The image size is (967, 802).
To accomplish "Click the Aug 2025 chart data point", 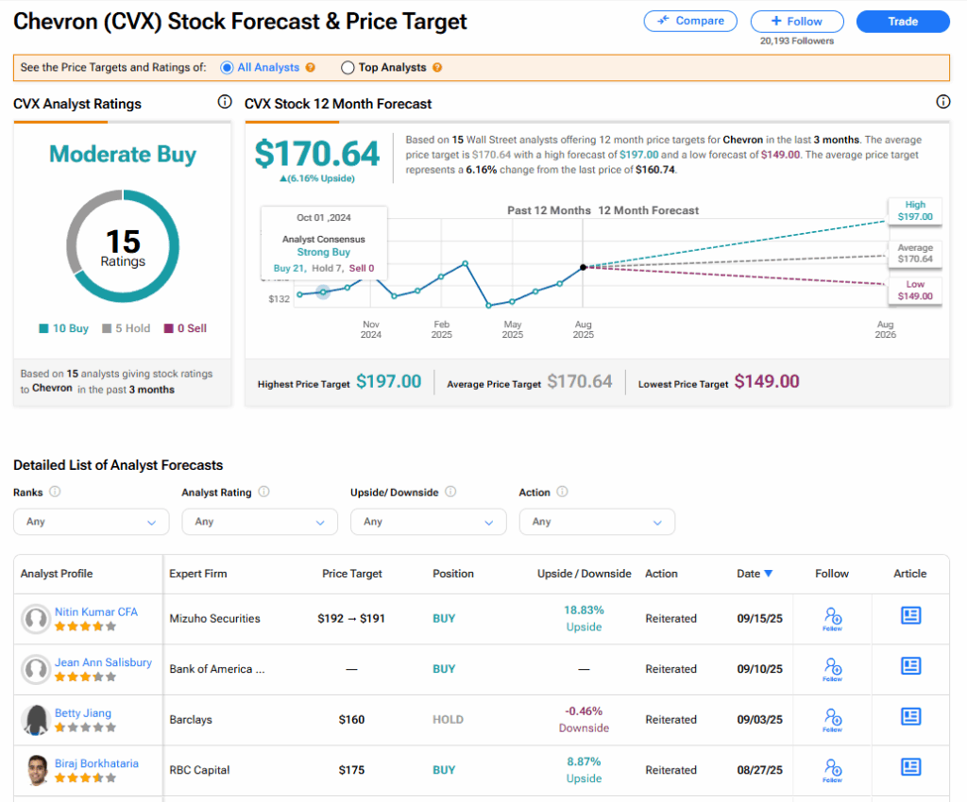I will click(x=583, y=267).
